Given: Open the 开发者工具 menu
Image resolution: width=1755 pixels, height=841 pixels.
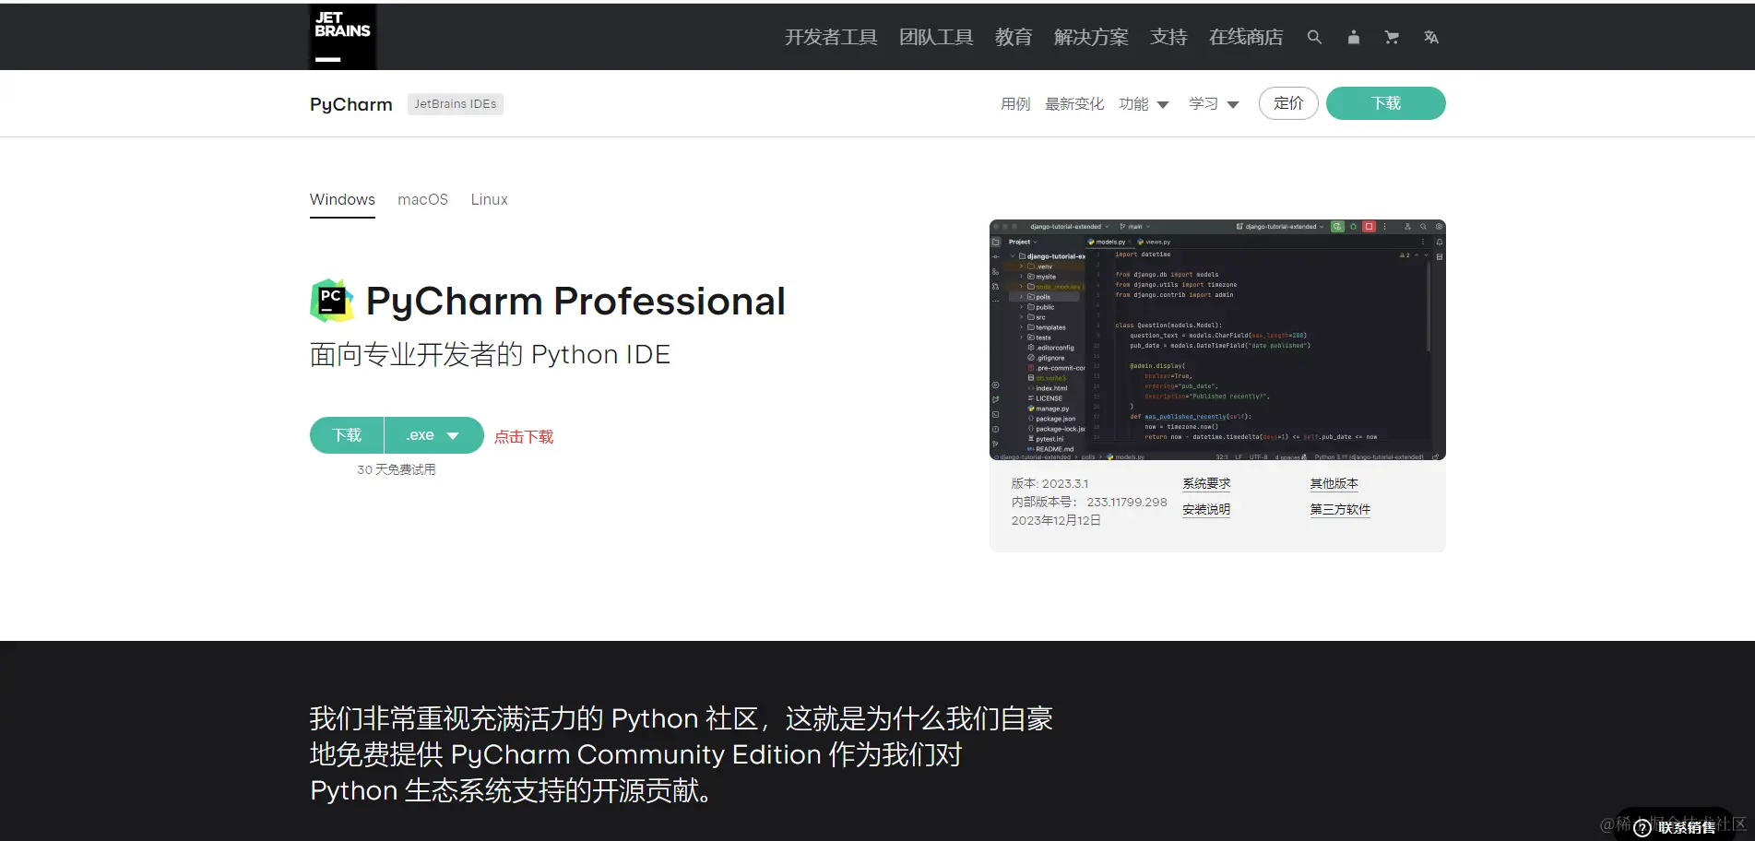Looking at the screenshot, I should (830, 37).
